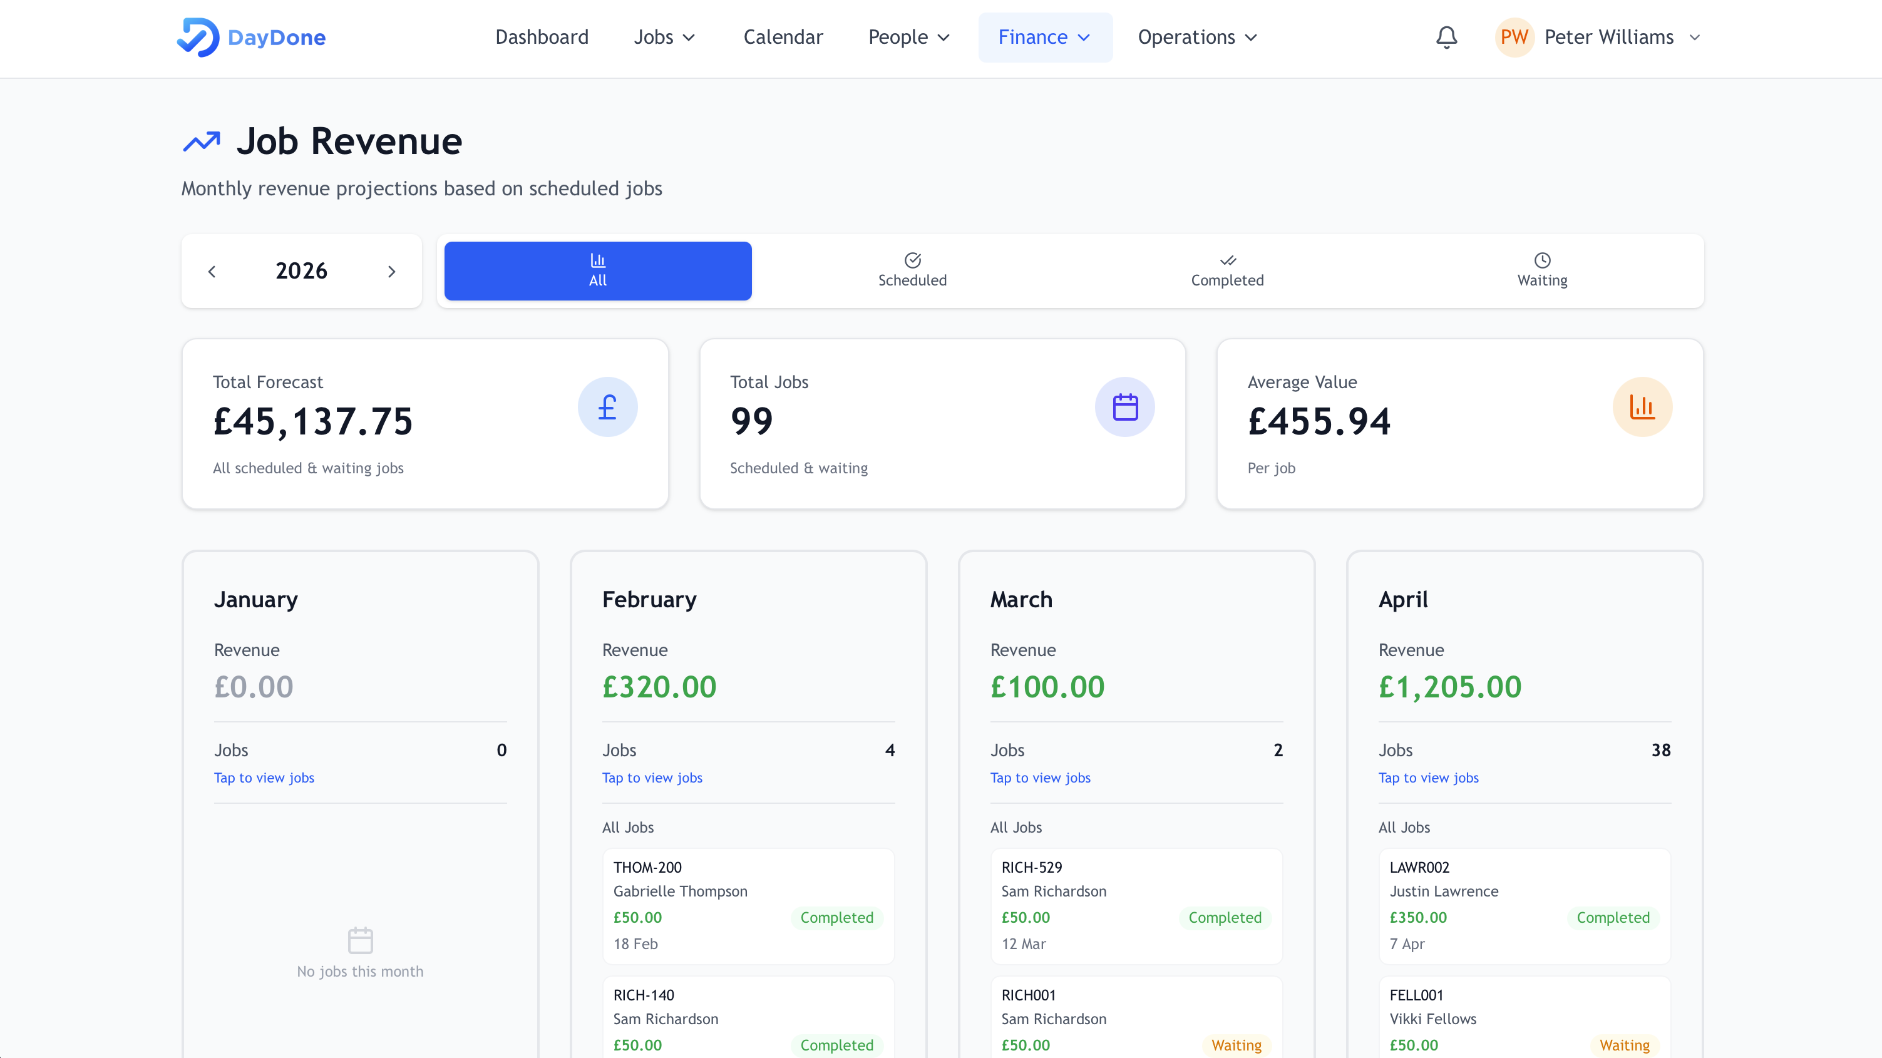
Task: Tap to view jobs for April
Action: coord(1427,778)
